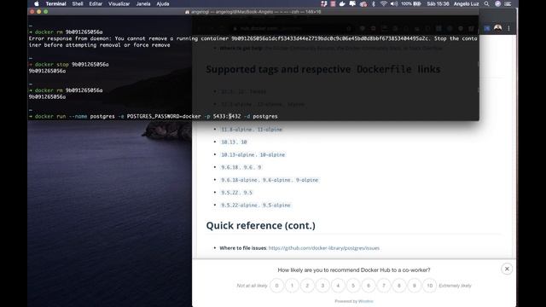This screenshot has width=546, height=307.
Task: Open the Visualizar menu
Action: click(x=119, y=3)
